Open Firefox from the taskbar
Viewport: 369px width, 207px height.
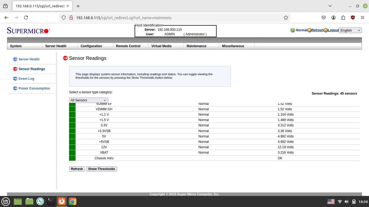click(62, 201)
